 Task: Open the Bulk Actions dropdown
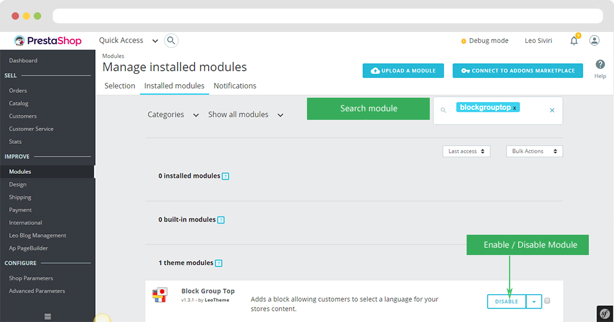pos(534,151)
